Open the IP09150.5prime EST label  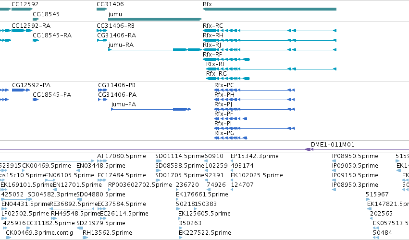click(x=355, y=175)
